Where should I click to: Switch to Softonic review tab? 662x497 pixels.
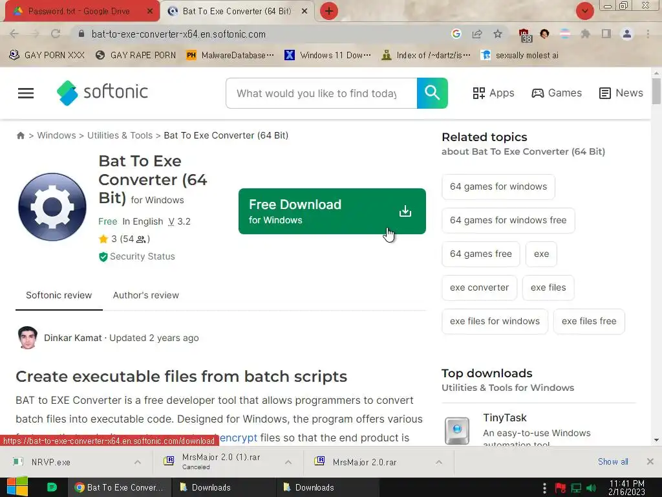(59, 295)
